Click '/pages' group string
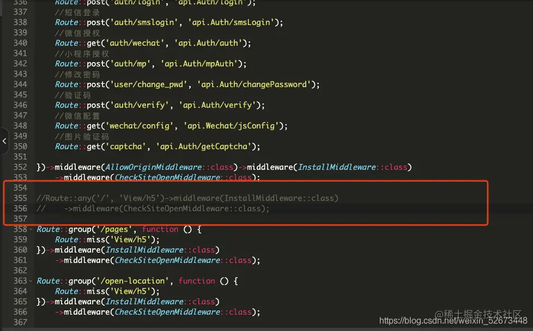The width and height of the screenshot is (533, 331). pos(114,230)
